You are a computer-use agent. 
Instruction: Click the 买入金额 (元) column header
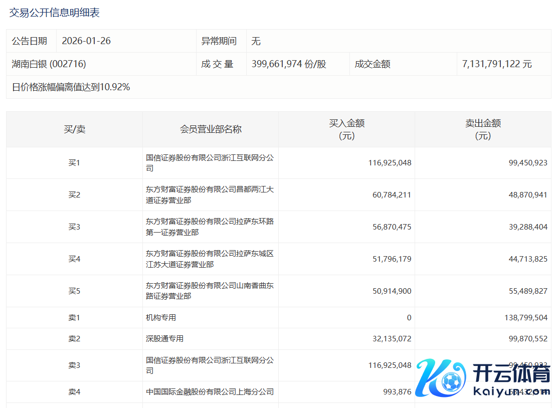[346, 129]
